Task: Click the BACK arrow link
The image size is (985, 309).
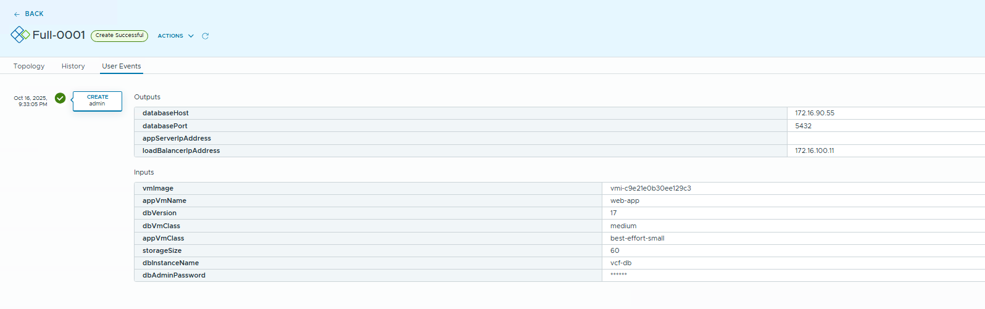Action: (x=28, y=14)
